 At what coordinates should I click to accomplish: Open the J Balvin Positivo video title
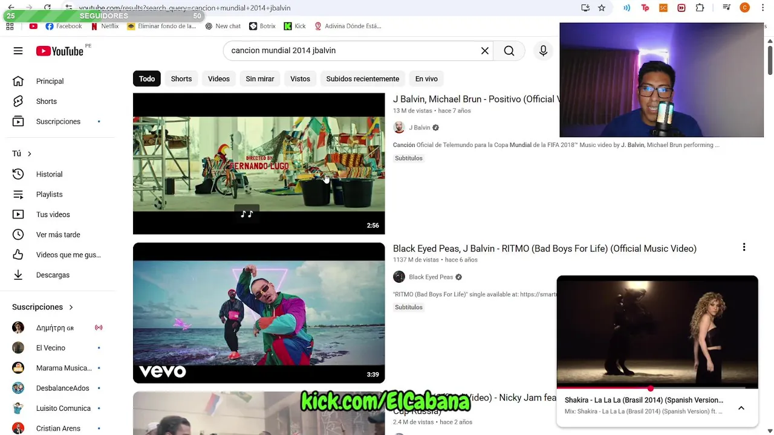click(476, 99)
